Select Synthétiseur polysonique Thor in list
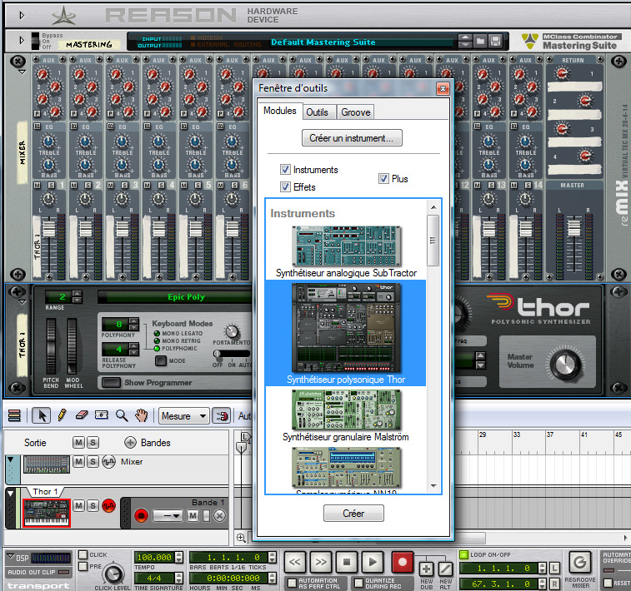Viewport: 631px width, 591px height. (346, 333)
